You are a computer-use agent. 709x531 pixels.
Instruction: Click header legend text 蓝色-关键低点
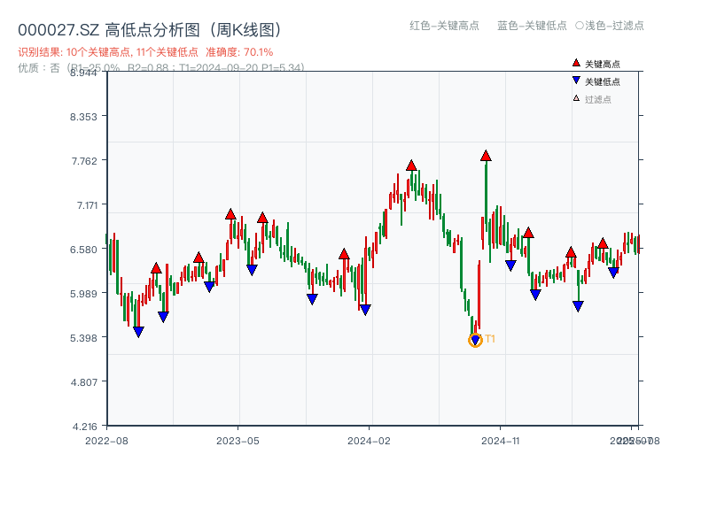click(532, 26)
